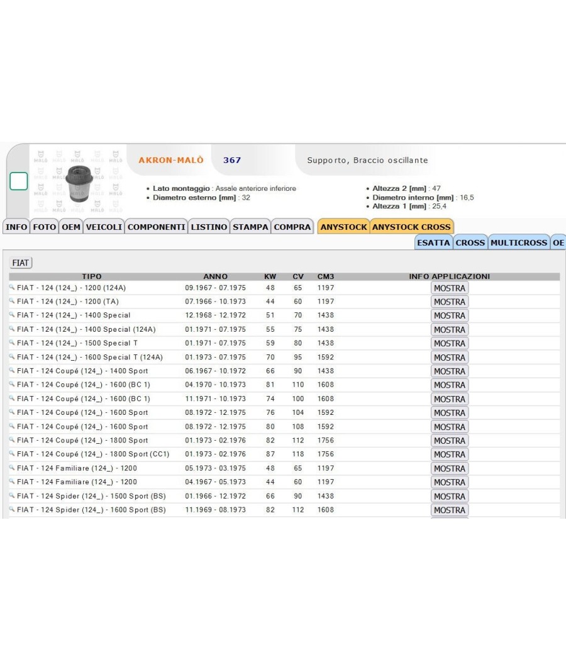Click magnifier icon beside 1200 (124A) row

(x=12, y=287)
